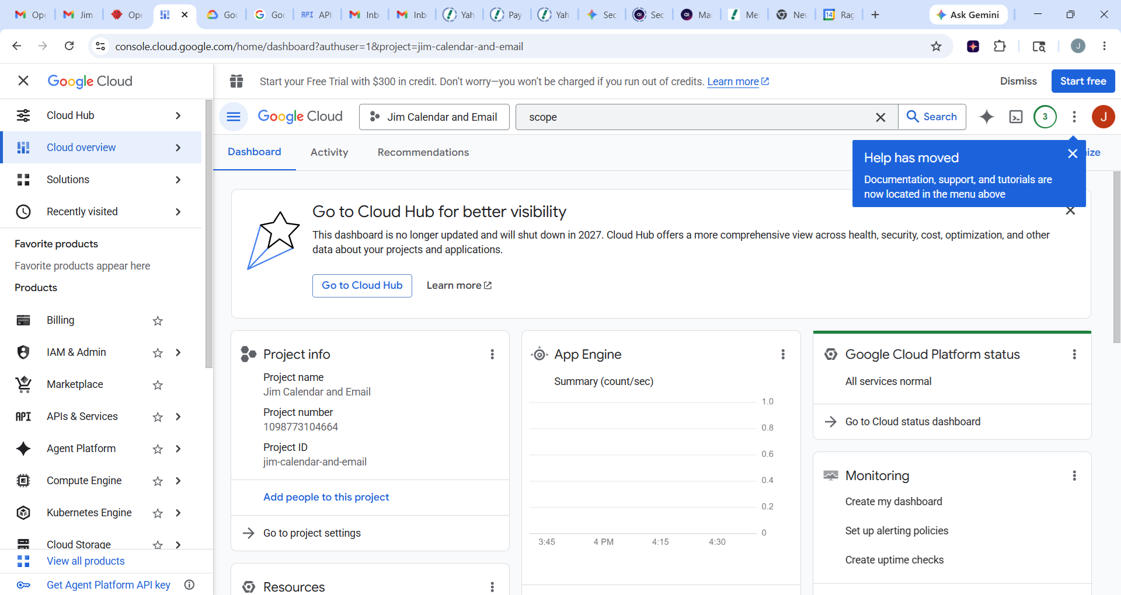Dismiss the free trial banner
This screenshot has height=595, width=1121.
coord(1018,81)
